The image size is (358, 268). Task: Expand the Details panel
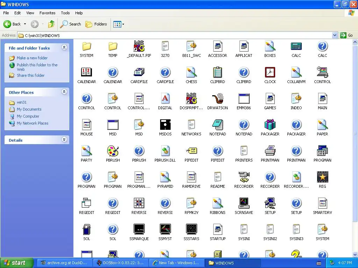click(64, 140)
